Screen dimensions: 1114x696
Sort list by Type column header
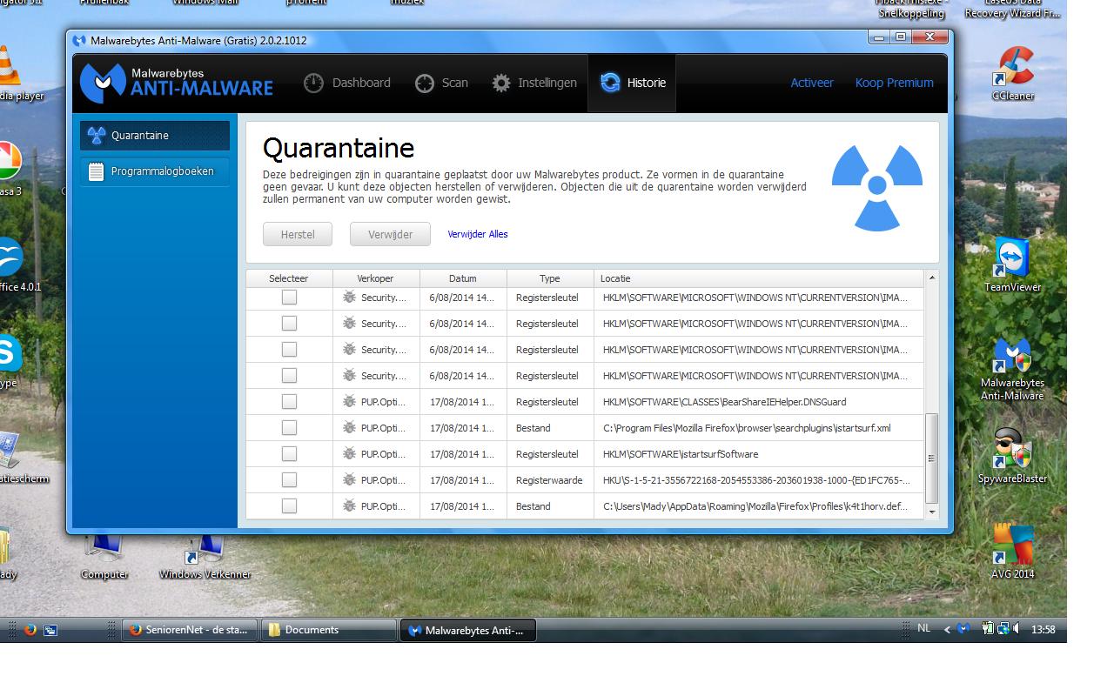coord(549,278)
